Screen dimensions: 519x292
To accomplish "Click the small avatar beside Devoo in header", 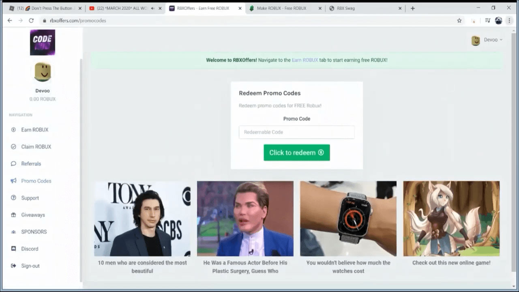I will [x=476, y=40].
